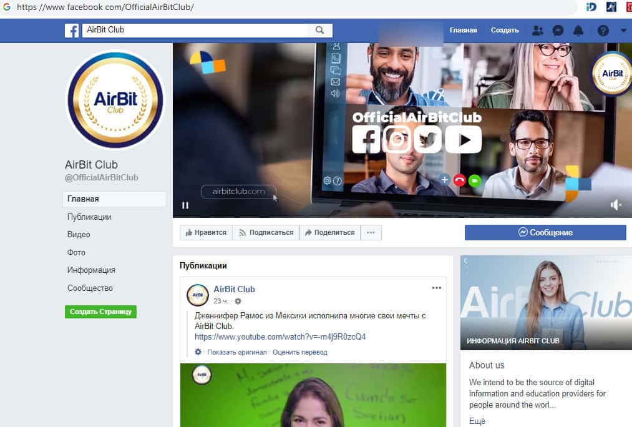The width and height of the screenshot is (632, 427).
Task: Expand the account dropdown arrow in header
Action: [x=623, y=31]
